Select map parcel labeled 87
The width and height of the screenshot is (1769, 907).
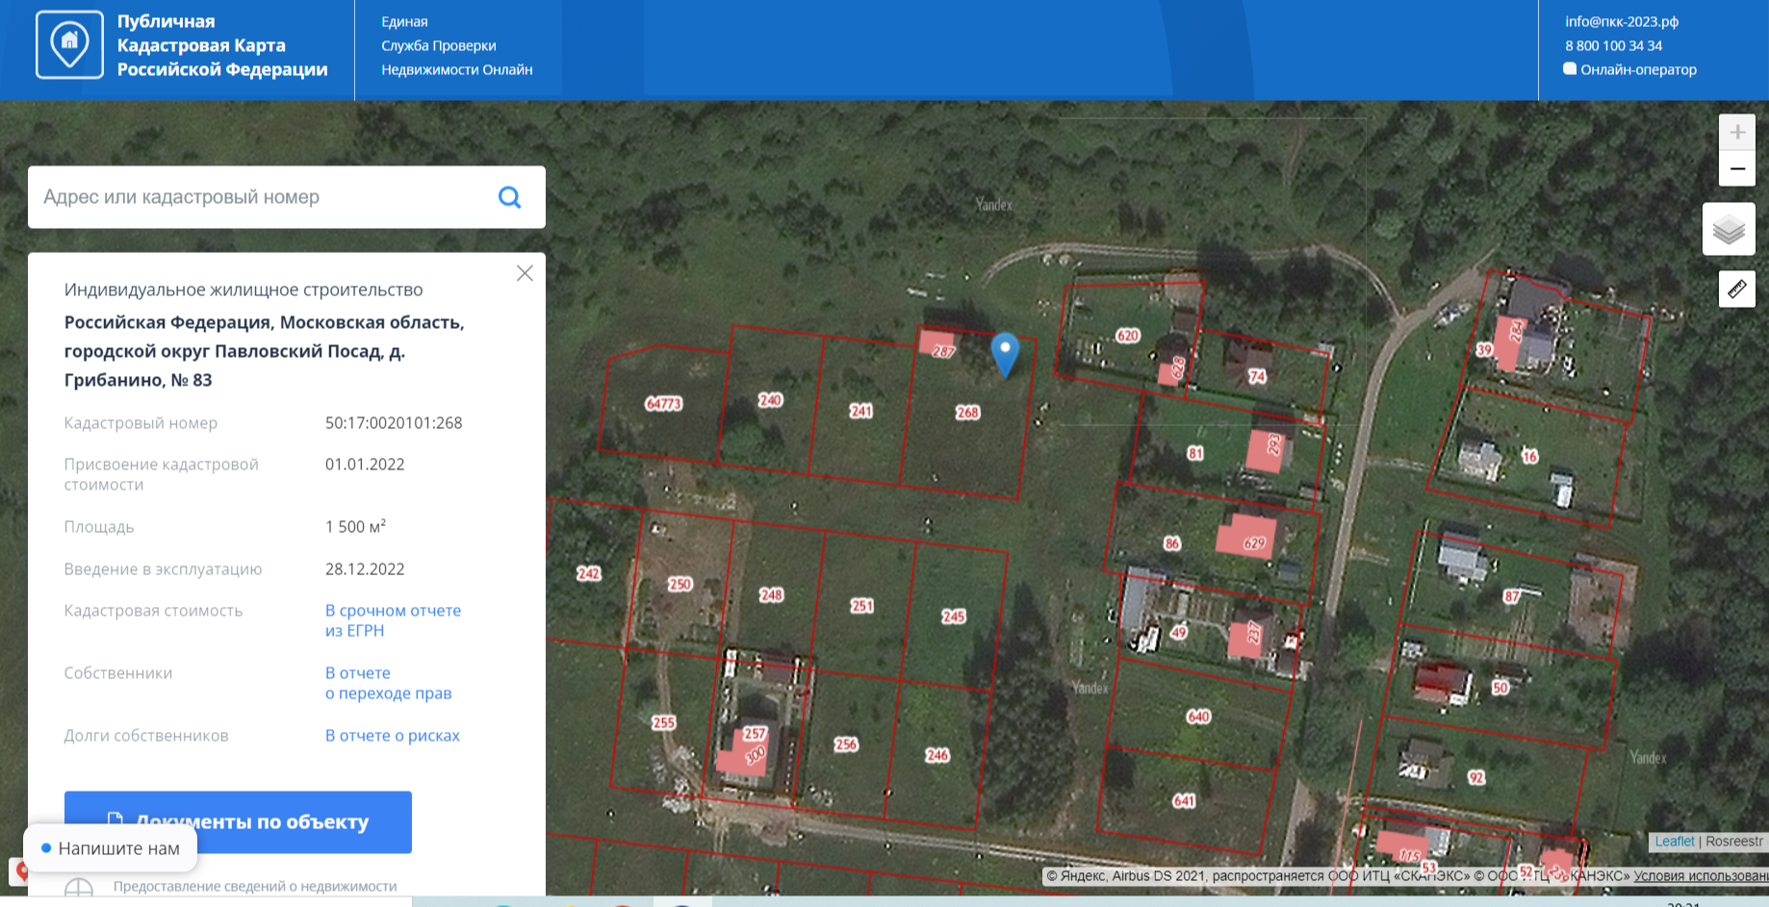point(1511,597)
